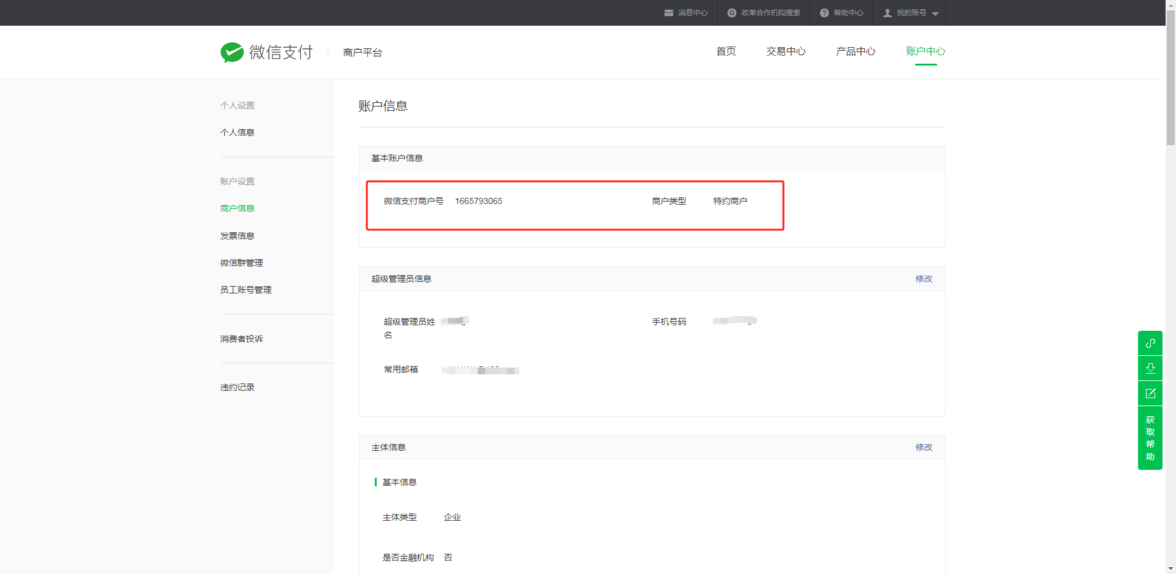Click 超级管理员信息 section header
This screenshot has height=574, width=1176.
(x=401, y=279)
